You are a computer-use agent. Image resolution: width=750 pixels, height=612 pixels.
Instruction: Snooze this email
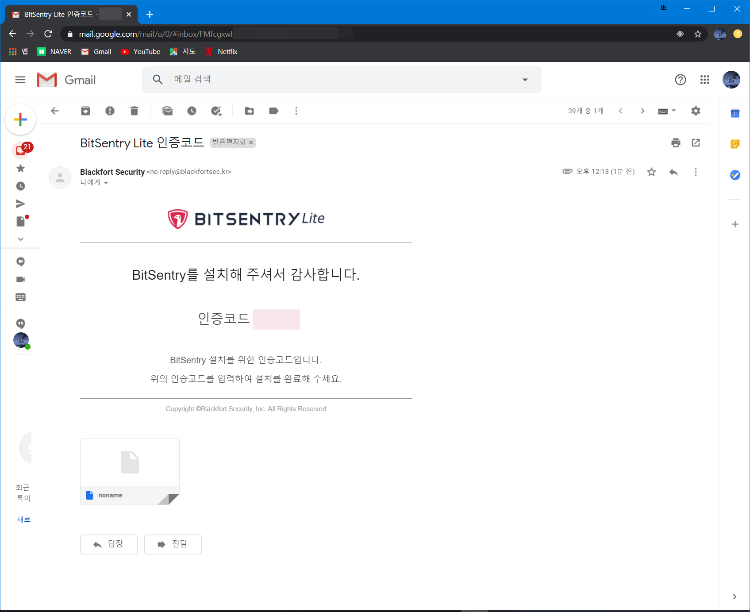(192, 111)
